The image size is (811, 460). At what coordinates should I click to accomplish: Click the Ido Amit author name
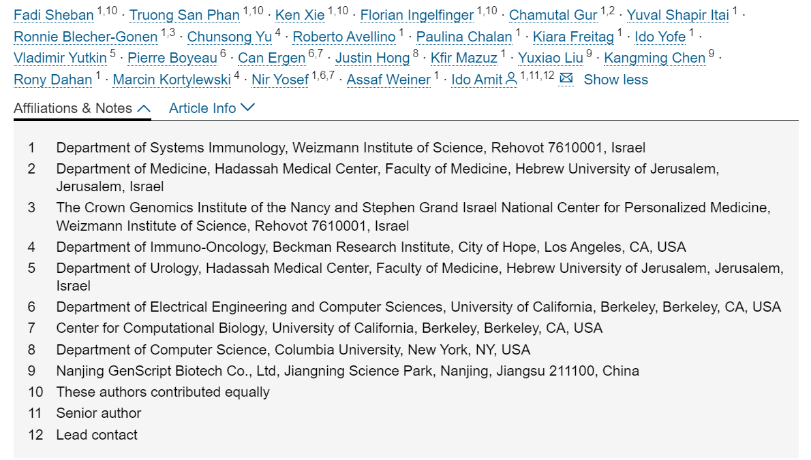pos(476,80)
